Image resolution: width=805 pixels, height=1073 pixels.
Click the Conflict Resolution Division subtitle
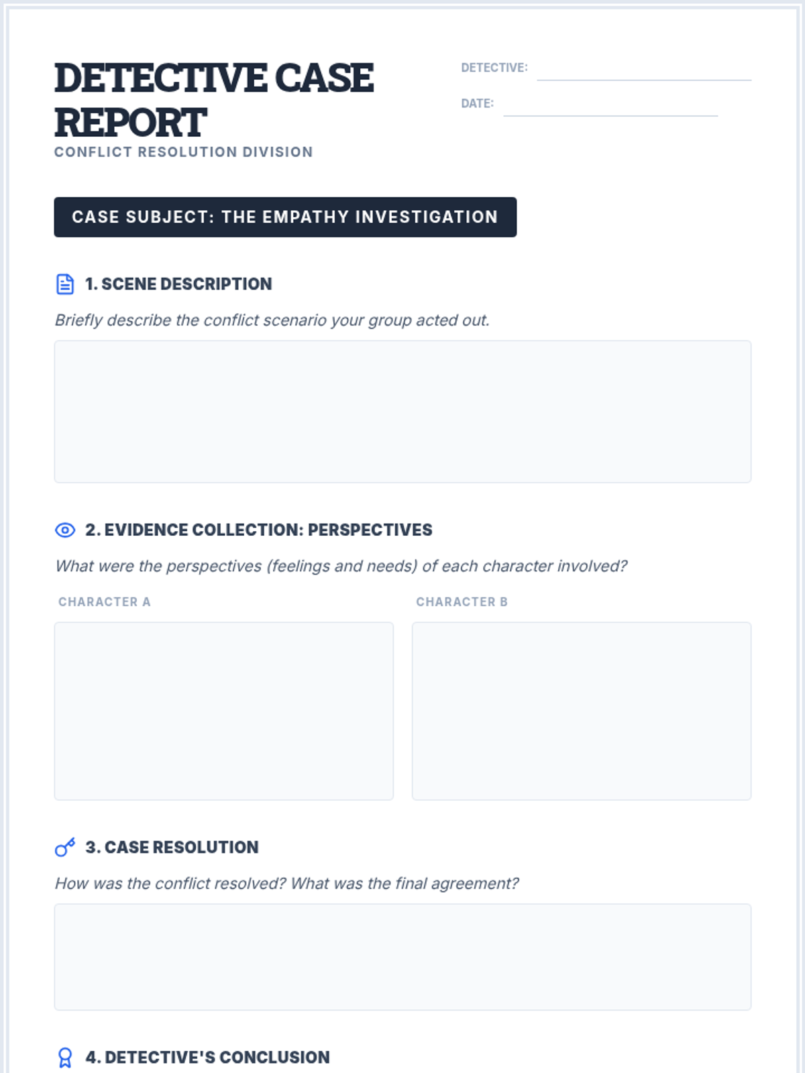[183, 152]
